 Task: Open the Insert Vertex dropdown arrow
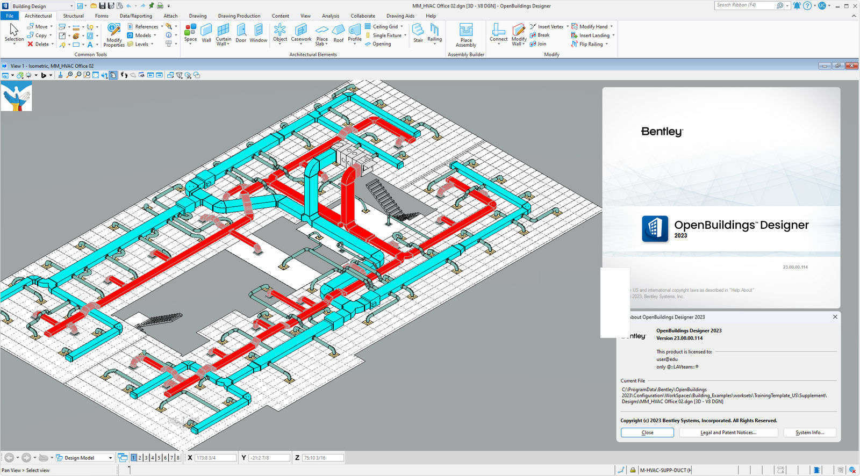point(568,26)
